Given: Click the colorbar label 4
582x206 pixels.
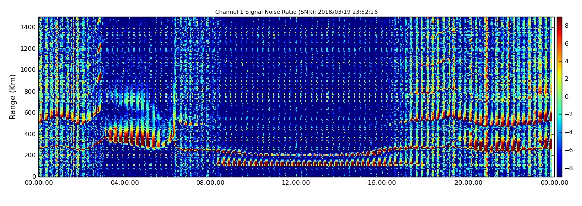Looking at the screenshot, I should click(x=567, y=61).
